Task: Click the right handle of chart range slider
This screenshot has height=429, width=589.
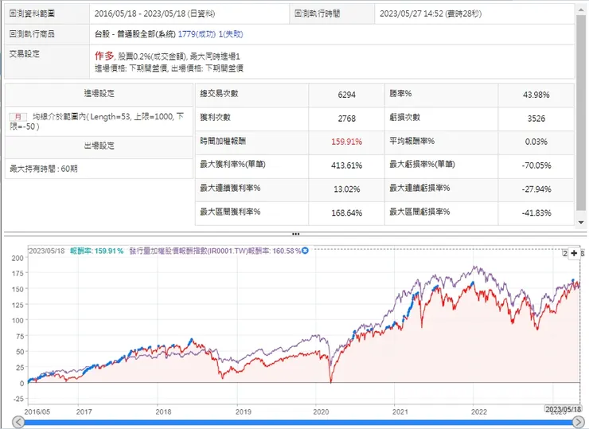Action: [x=578, y=423]
